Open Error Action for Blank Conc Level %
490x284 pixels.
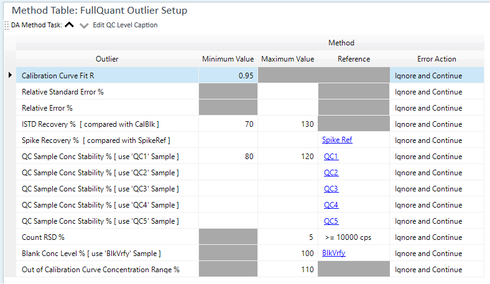(x=437, y=253)
